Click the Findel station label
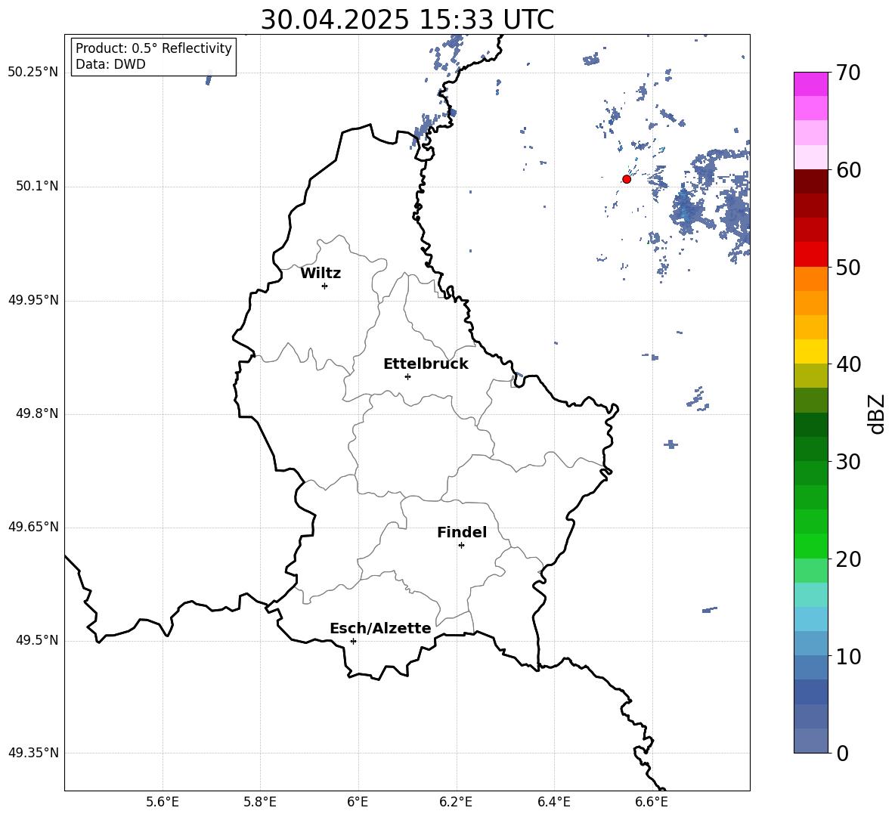The height and width of the screenshot is (817, 895). [462, 532]
